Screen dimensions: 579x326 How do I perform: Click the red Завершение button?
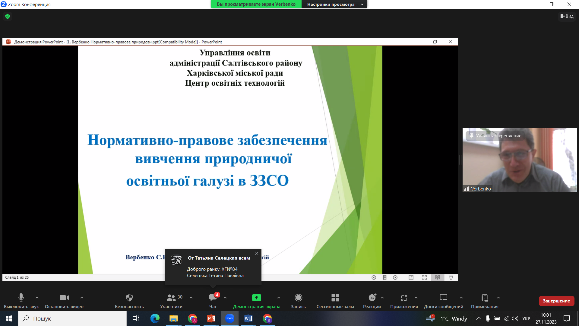click(x=556, y=301)
